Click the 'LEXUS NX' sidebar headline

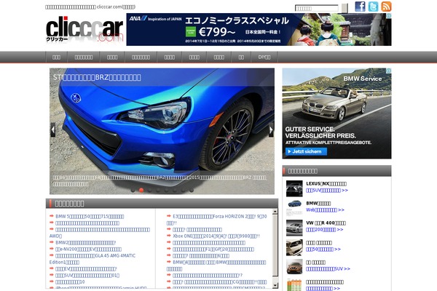pos(326,184)
